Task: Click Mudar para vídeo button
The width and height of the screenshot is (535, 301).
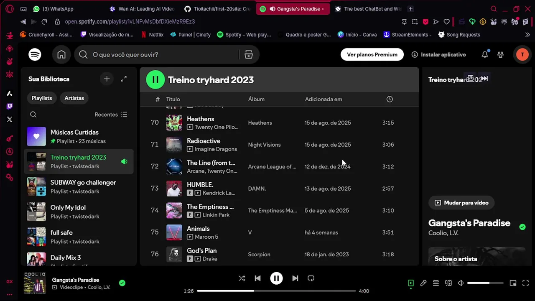Action: 461,203
